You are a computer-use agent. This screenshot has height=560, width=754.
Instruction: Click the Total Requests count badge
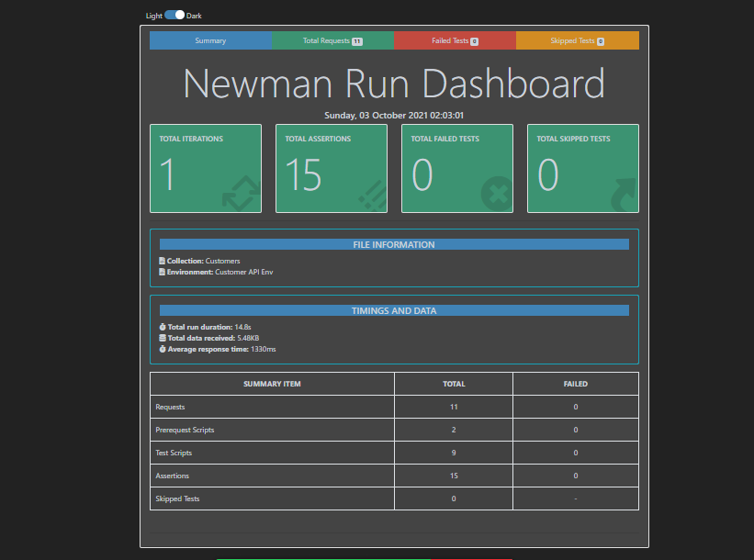[x=357, y=41]
